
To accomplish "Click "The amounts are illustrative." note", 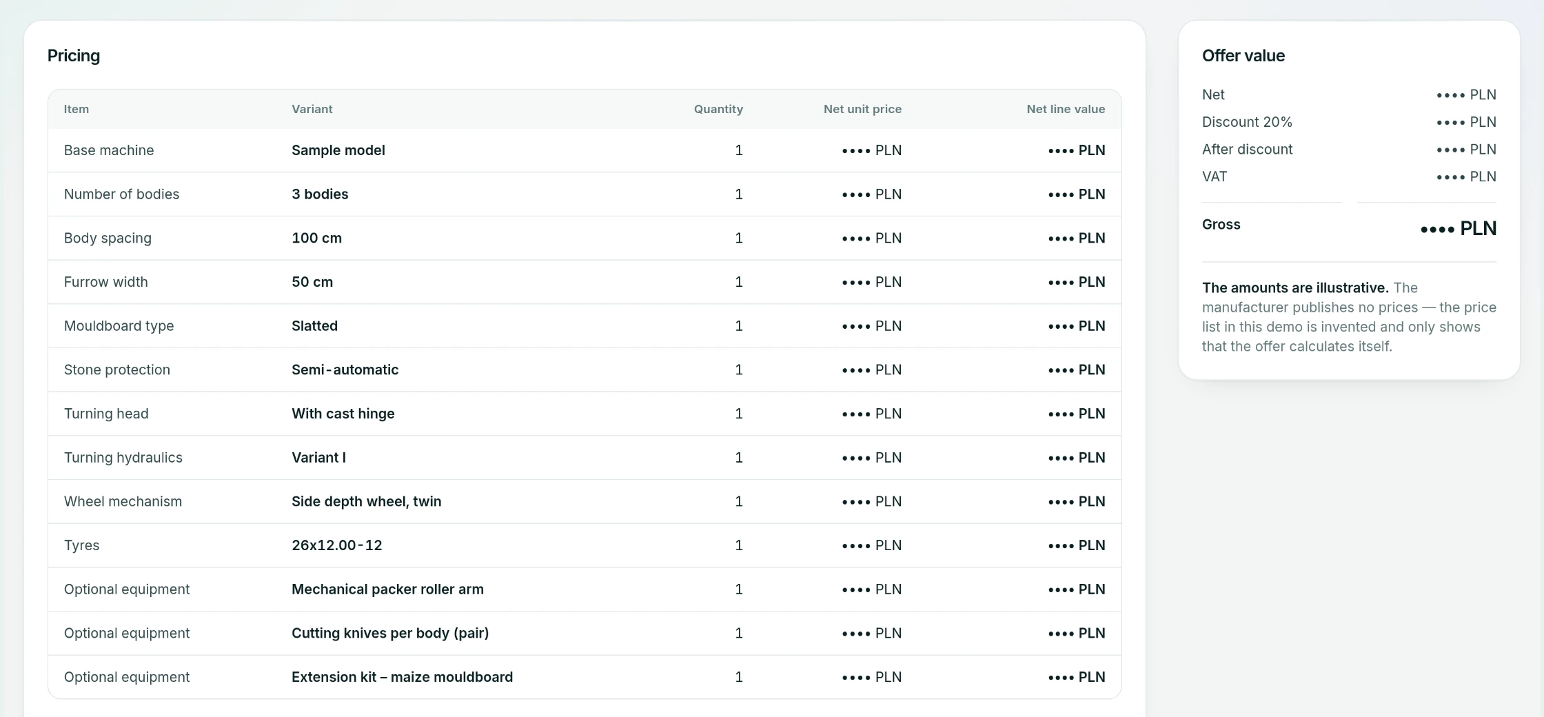I will pos(1295,287).
